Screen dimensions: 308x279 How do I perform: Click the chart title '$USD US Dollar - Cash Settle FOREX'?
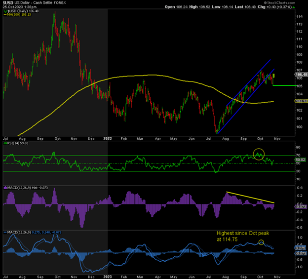coord(35,3)
